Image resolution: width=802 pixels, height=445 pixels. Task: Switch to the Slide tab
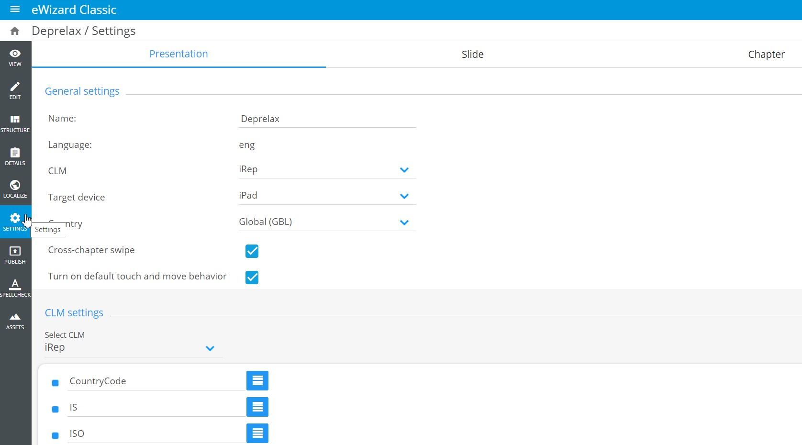472,55
